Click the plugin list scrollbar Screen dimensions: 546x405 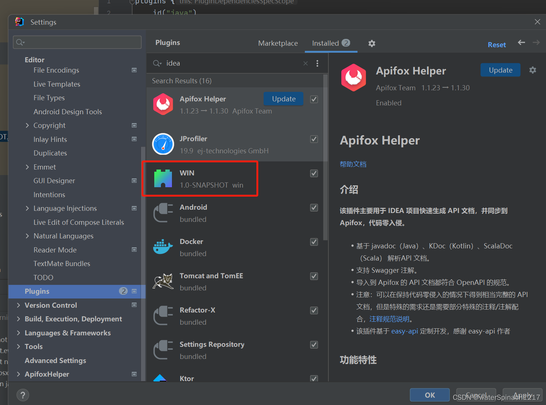tap(325, 157)
